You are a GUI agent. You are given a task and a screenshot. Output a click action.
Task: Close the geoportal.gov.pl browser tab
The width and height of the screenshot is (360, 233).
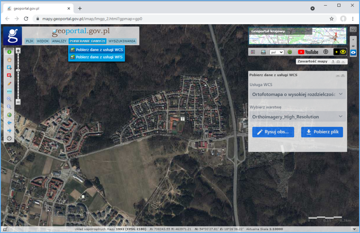click(69, 8)
